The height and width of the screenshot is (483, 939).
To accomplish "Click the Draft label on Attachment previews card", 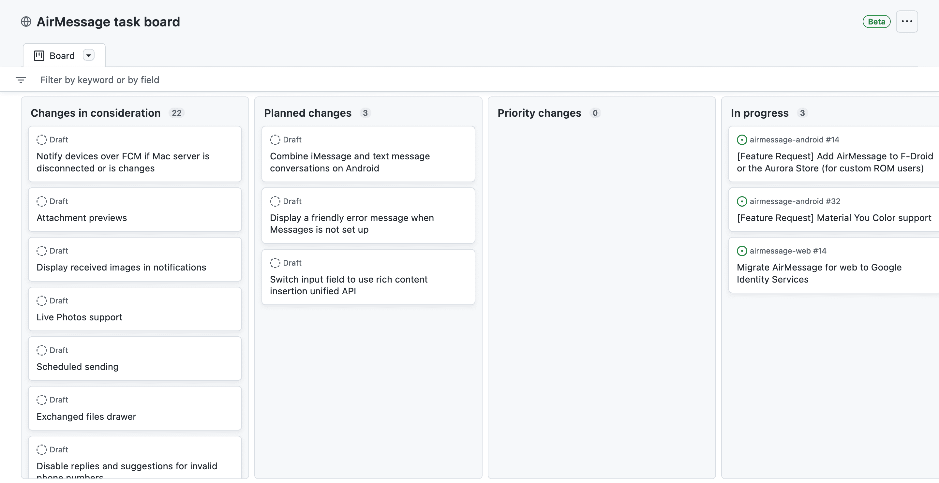I will pyautogui.click(x=59, y=201).
